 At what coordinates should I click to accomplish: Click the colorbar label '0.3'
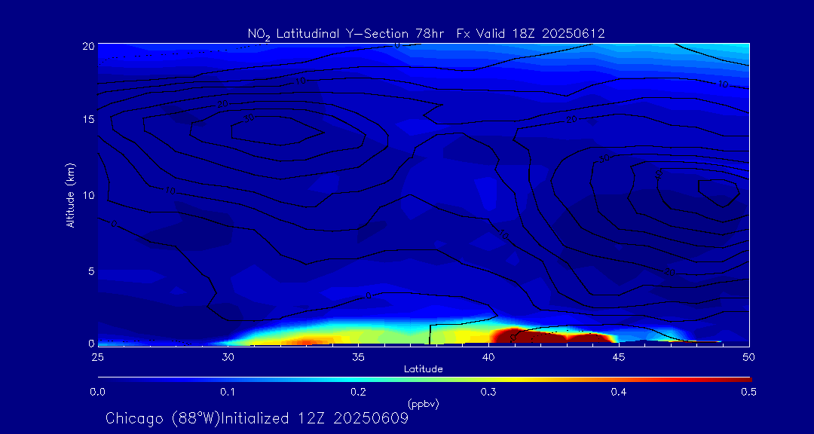488,392
